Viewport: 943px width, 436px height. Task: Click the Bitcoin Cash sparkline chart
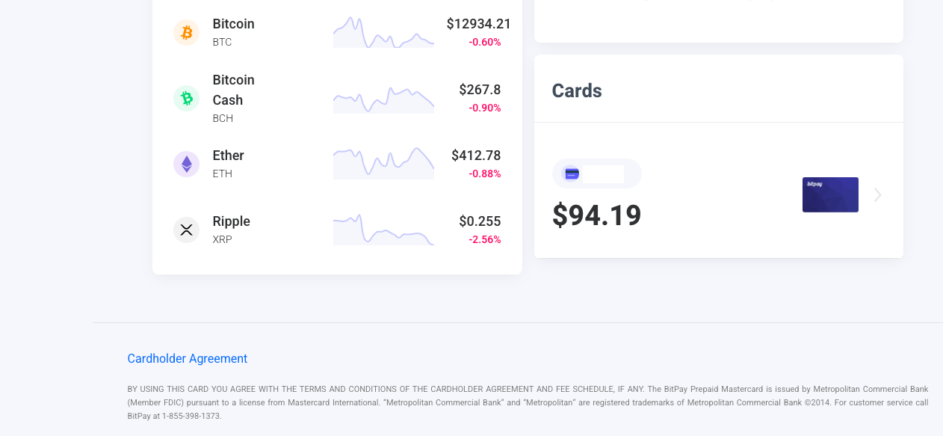[383, 98]
